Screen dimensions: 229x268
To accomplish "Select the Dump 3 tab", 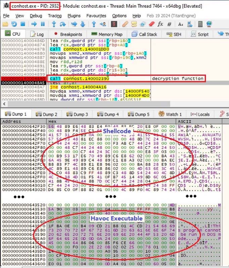I will coord(77,114).
